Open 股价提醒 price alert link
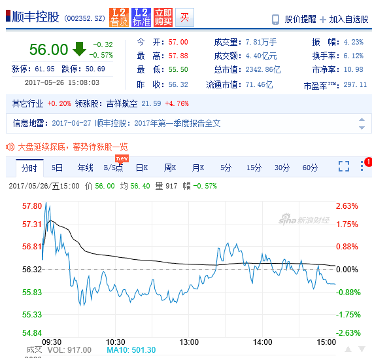The height and width of the screenshot is (358, 372). tap(300, 19)
